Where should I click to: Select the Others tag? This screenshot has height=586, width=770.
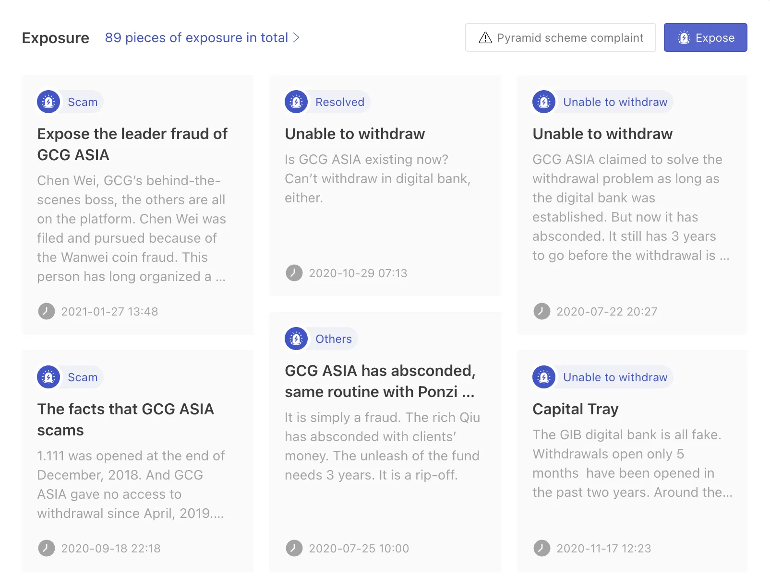click(334, 339)
